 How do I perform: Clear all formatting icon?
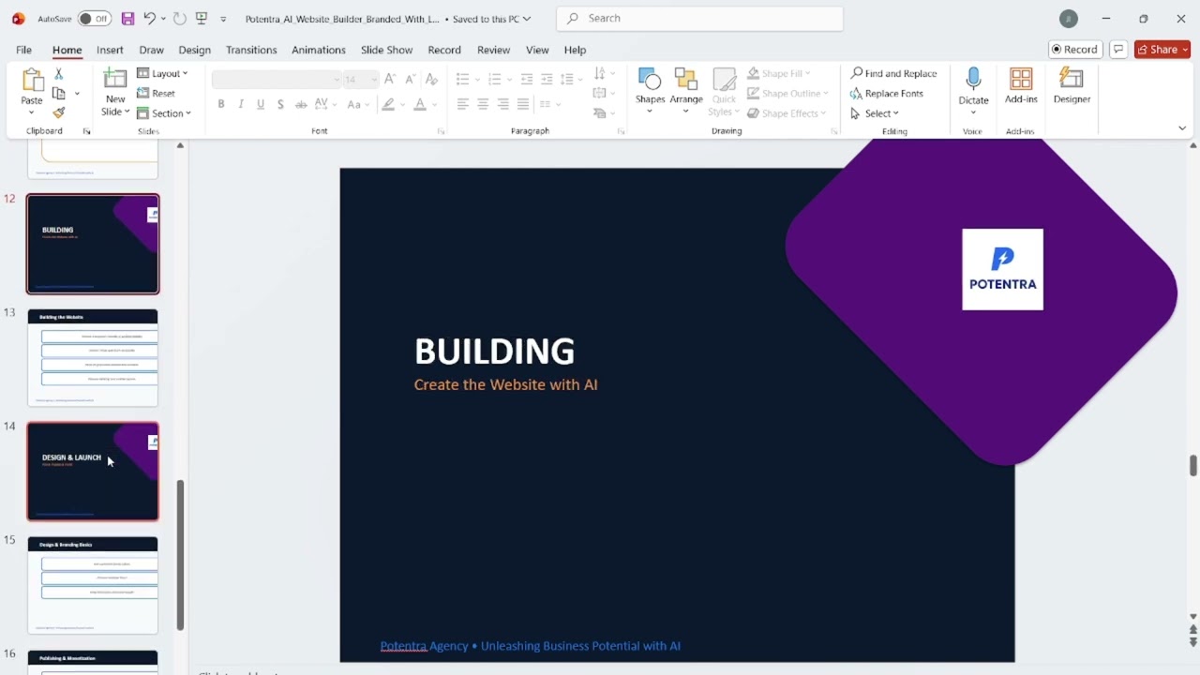point(431,80)
